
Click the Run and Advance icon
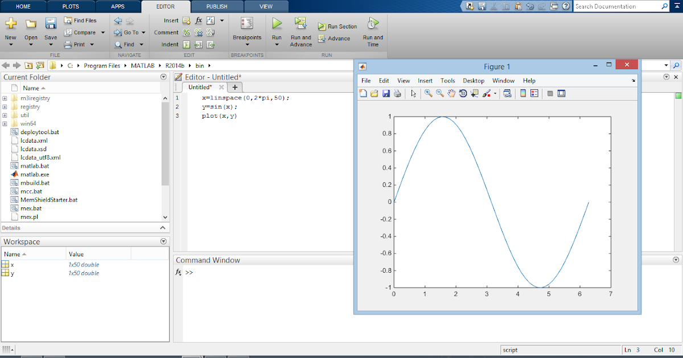coord(301,23)
